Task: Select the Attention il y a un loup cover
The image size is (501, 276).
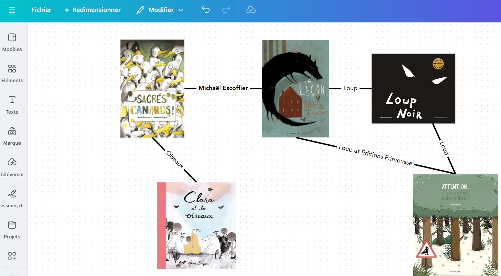Action: point(455,225)
